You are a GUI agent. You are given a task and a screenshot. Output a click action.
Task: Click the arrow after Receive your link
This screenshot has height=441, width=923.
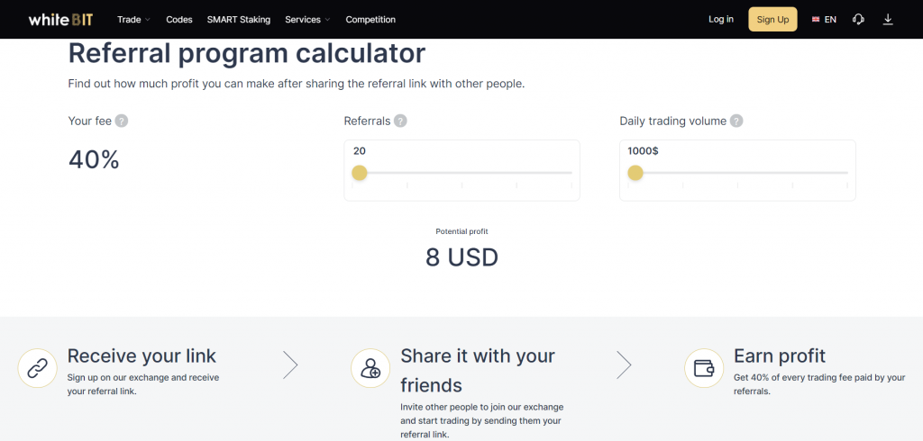[290, 365]
